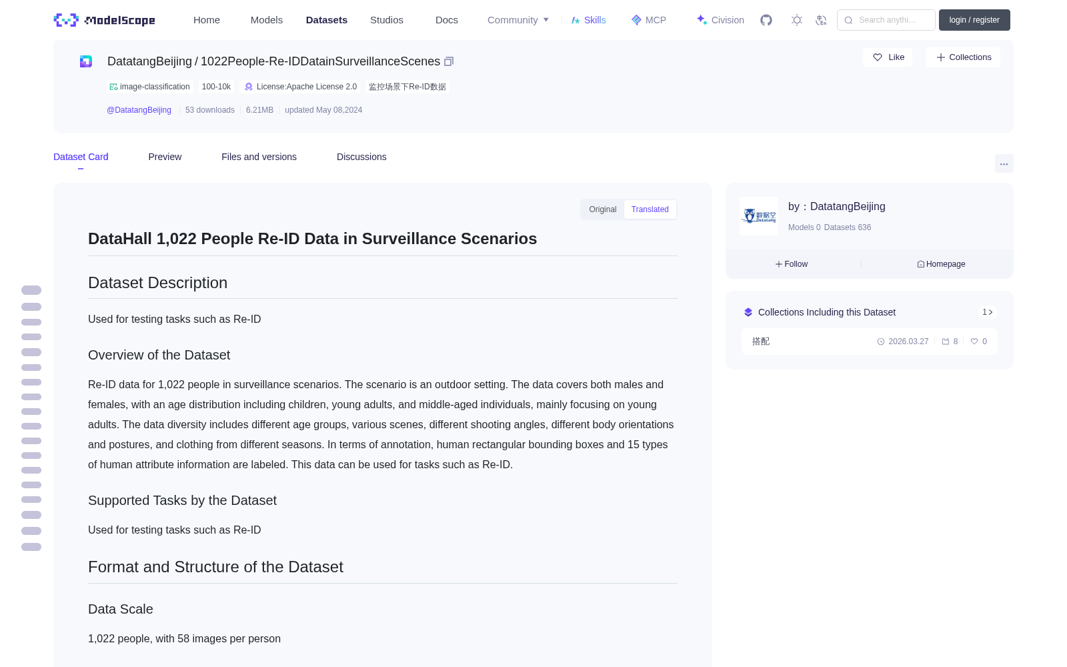Add dataset to Collections
Screen dimensions: 1067x667
pos(963,57)
